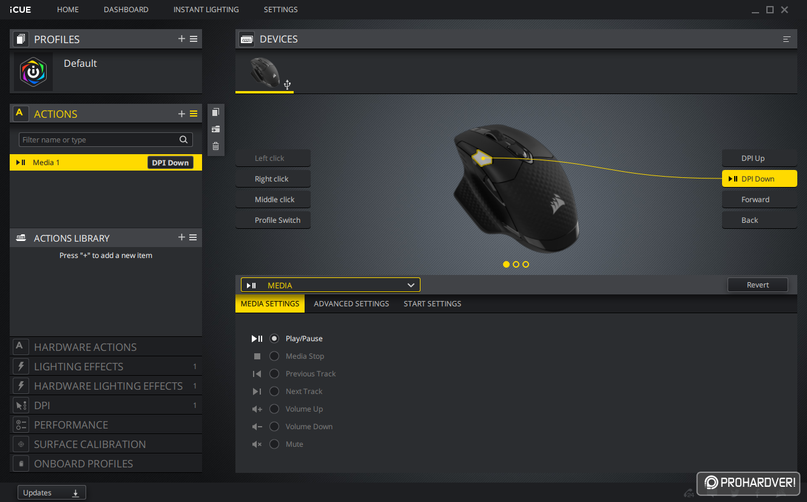The image size is (807, 502).
Task: Click the Profiles panel header icon
Action: [21, 39]
